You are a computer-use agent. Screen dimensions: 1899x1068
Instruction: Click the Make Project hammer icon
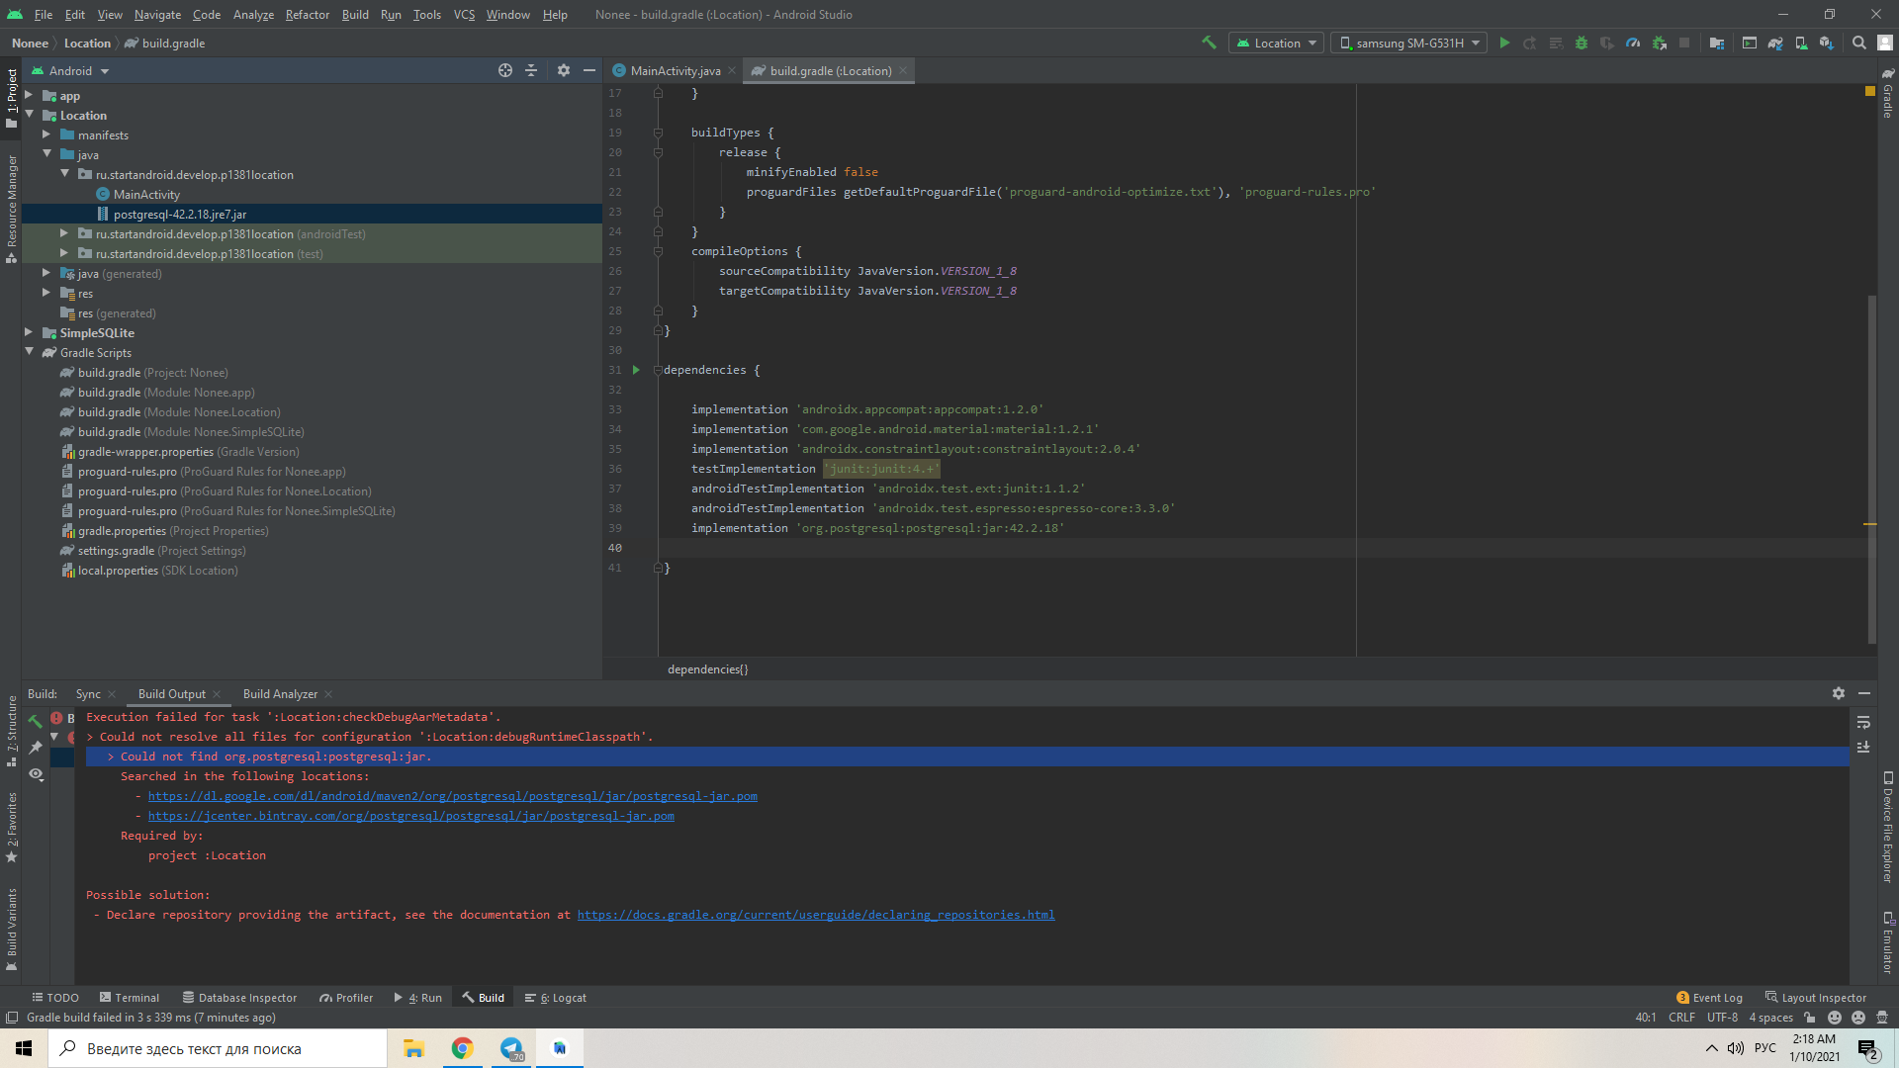[x=1208, y=43]
